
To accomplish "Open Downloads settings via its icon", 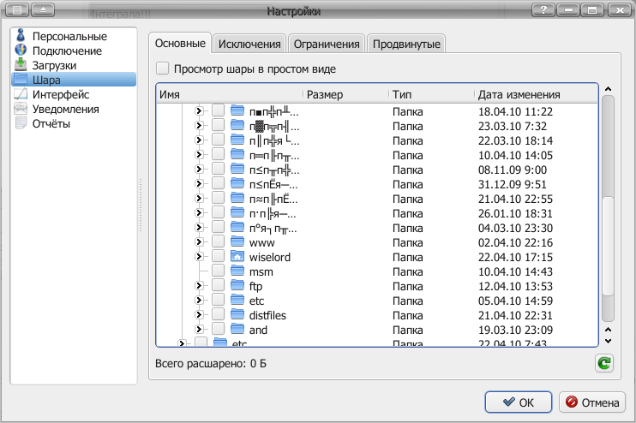I will (21, 66).
